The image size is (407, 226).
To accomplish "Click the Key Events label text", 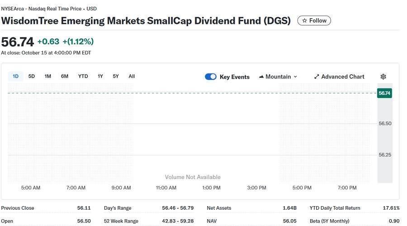I will click(x=234, y=77).
